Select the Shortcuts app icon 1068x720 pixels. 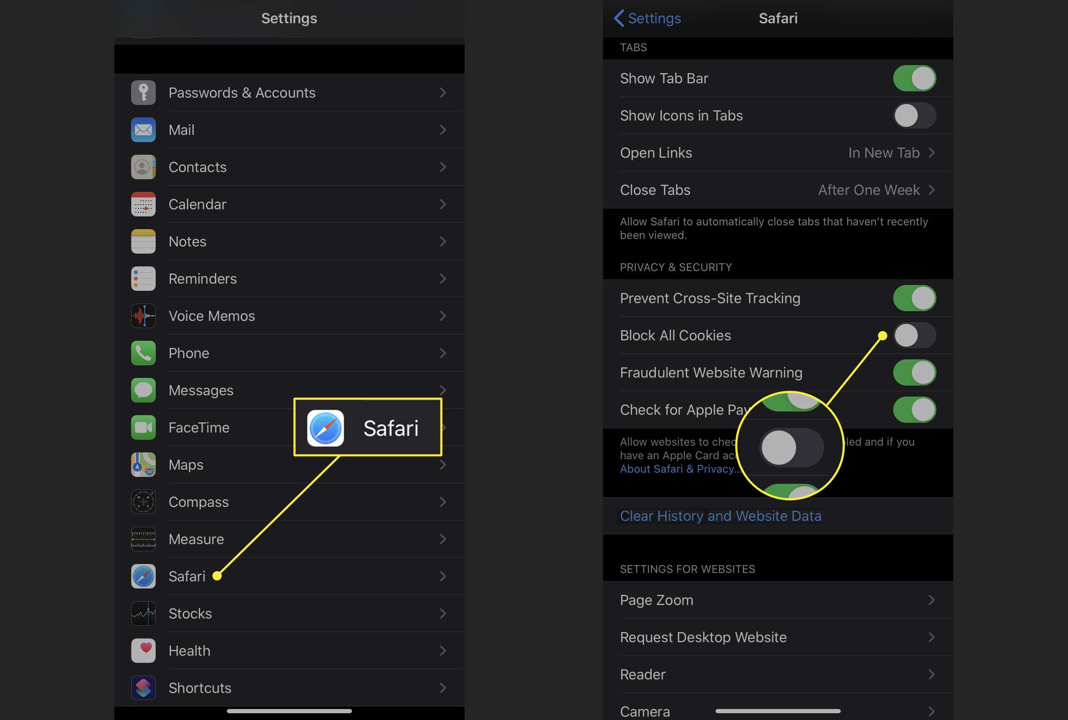[x=144, y=687]
